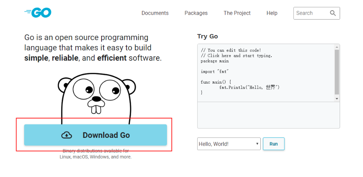The width and height of the screenshot is (363, 177).
Task: Click the cloud download icon on Download Go
Action: 67,135
